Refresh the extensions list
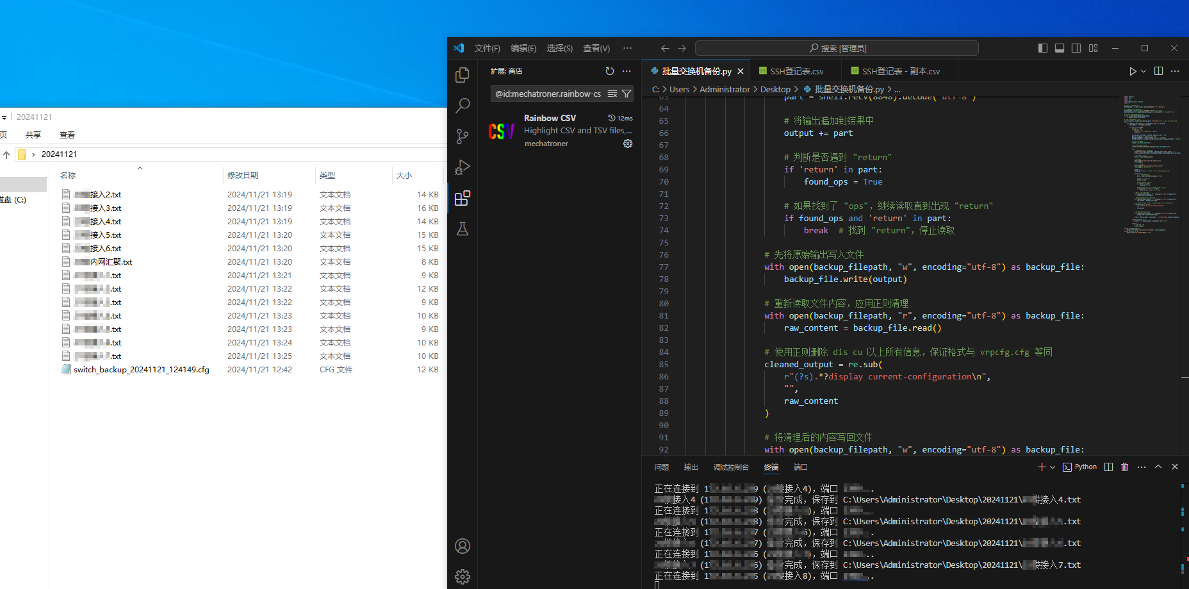 pos(610,71)
